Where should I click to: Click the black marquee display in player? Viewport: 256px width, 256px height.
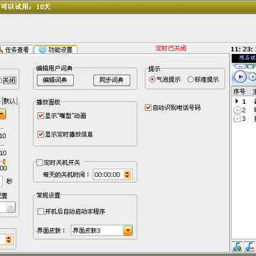point(244,58)
